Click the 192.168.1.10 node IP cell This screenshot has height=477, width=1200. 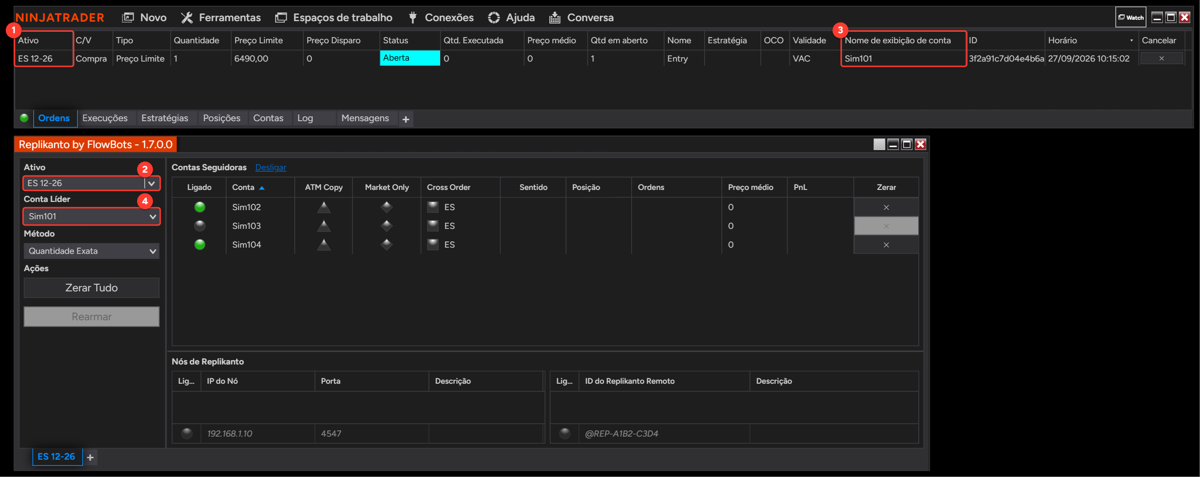click(258, 434)
